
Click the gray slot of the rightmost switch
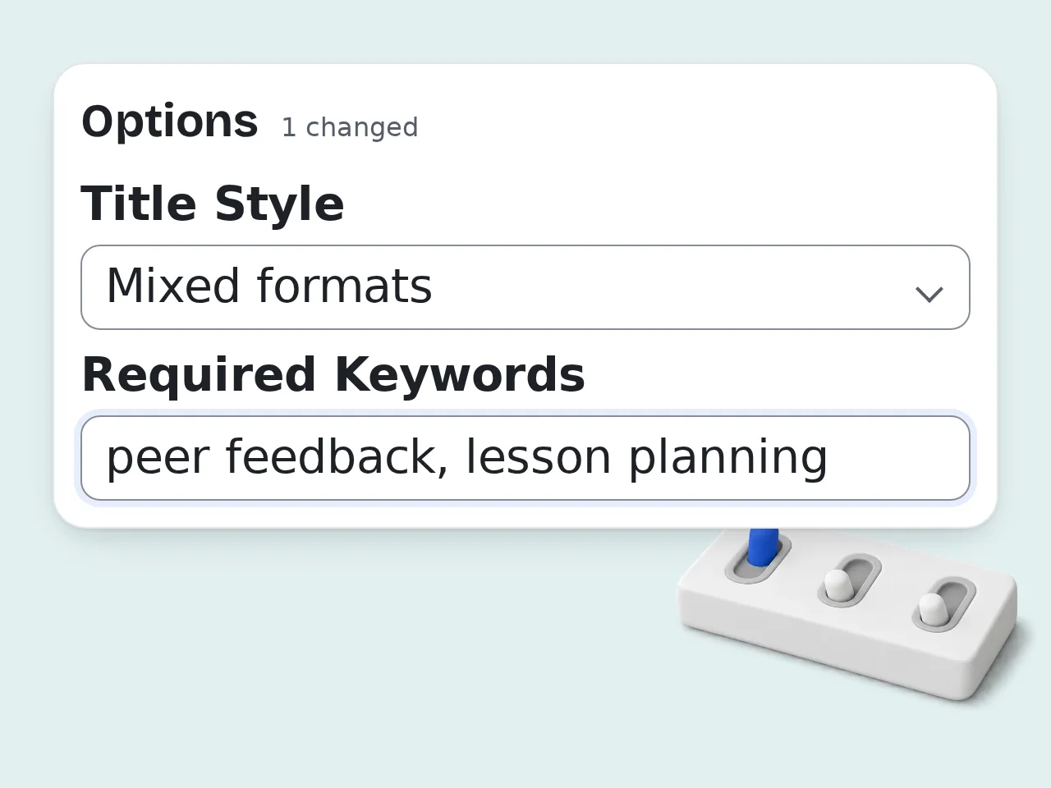tap(944, 605)
